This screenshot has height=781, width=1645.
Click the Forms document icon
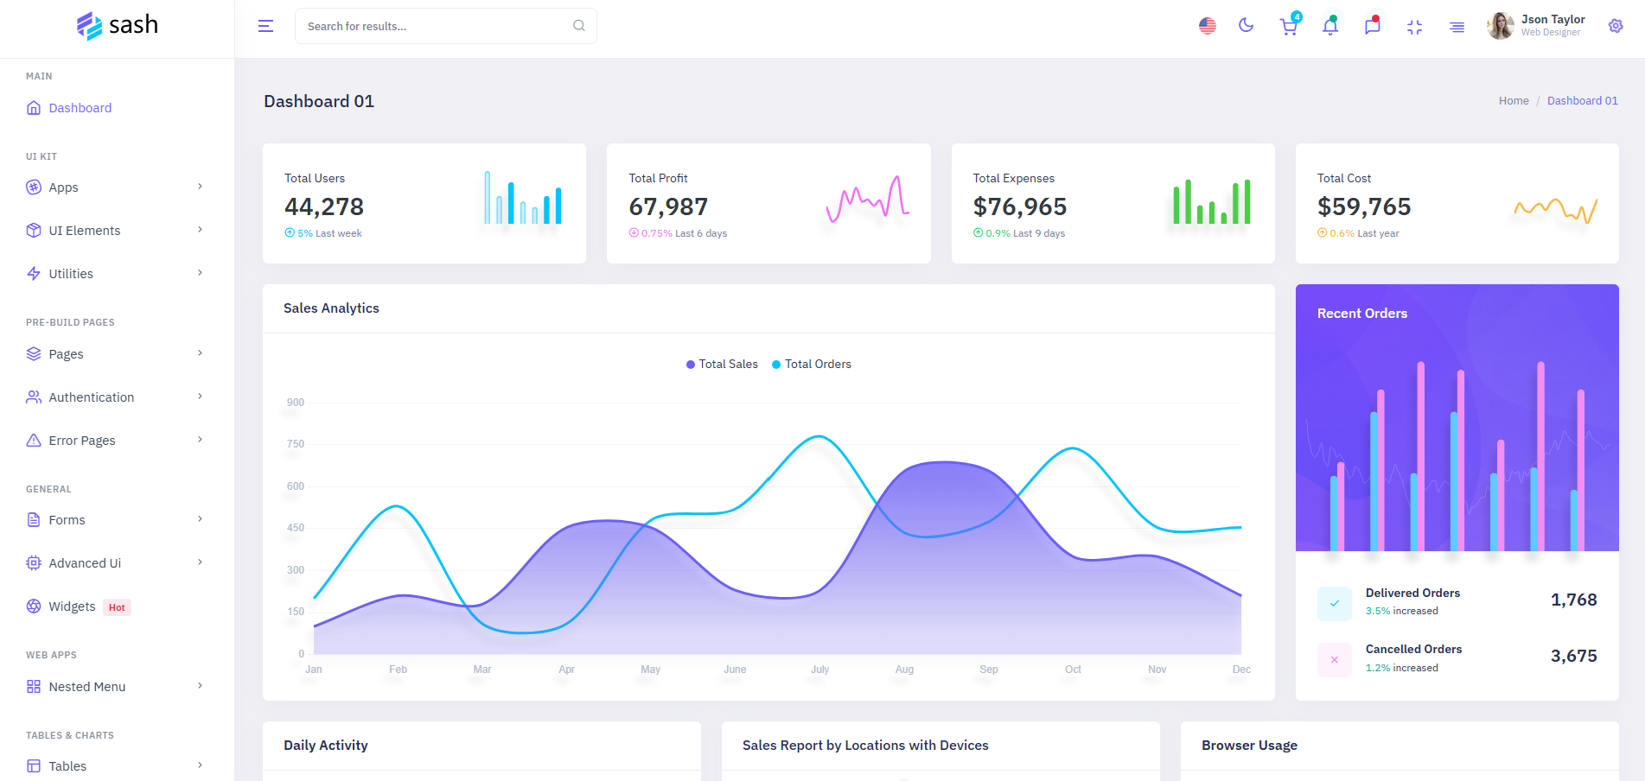tap(34, 520)
